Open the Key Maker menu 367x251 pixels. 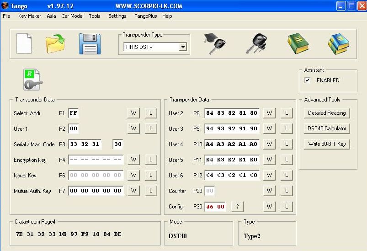(30, 16)
